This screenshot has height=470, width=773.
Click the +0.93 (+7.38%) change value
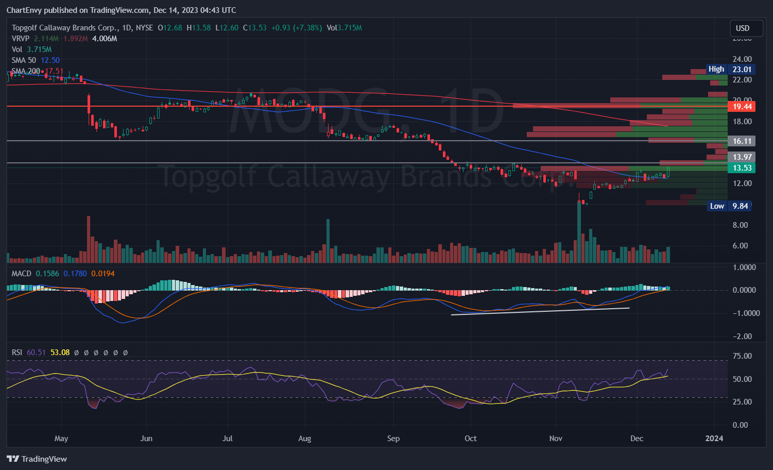click(x=297, y=28)
